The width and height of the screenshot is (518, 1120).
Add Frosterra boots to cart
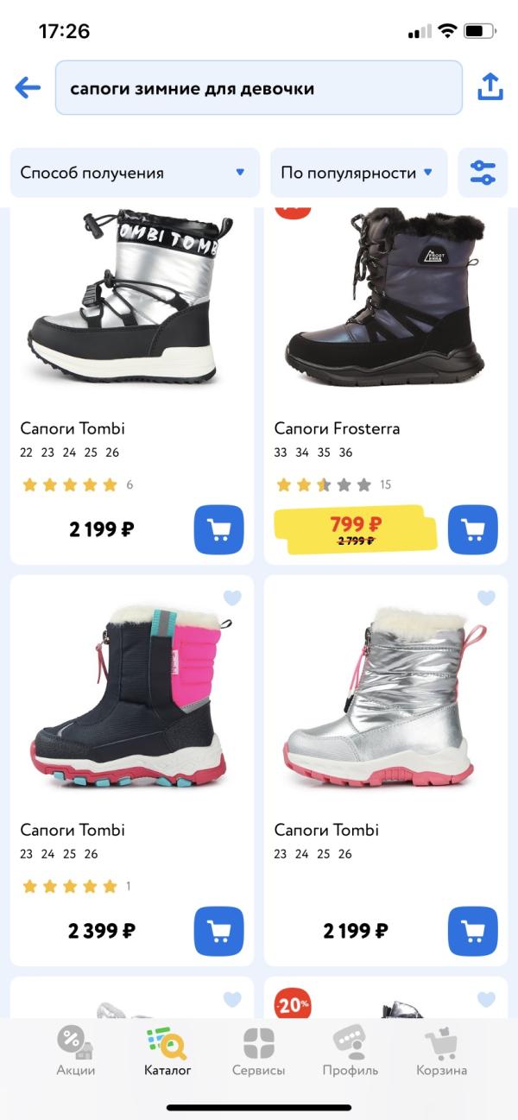pos(473,529)
